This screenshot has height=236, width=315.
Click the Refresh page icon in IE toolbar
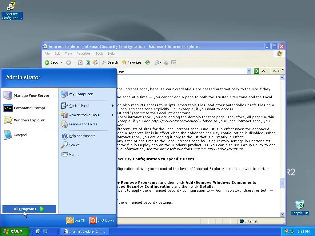coord(88,62)
